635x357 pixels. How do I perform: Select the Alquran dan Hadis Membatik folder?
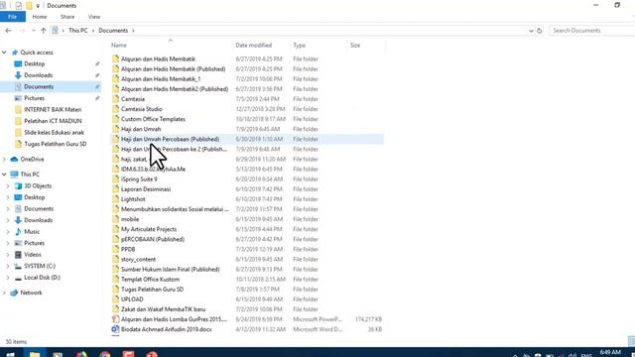(158, 59)
